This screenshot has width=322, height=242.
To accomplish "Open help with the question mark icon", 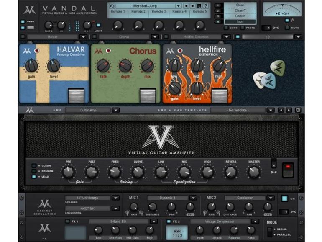I will [x=206, y=6].
